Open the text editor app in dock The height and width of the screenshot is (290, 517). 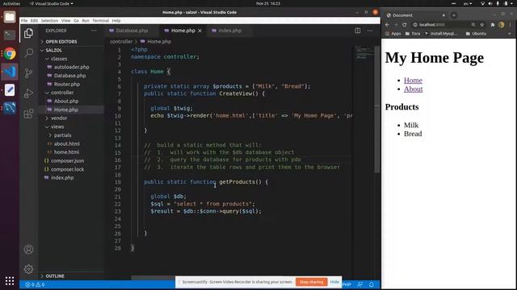pos(10,89)
